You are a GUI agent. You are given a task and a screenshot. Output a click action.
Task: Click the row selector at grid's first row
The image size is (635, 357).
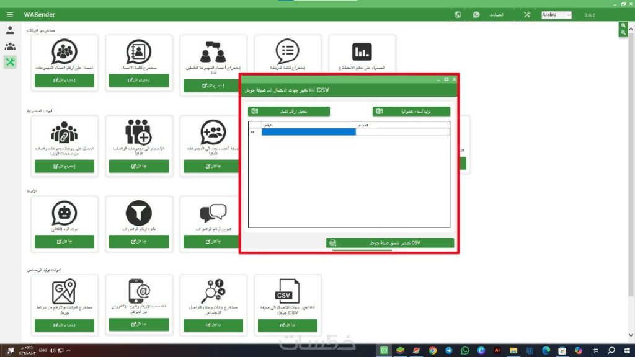point(255,132)
